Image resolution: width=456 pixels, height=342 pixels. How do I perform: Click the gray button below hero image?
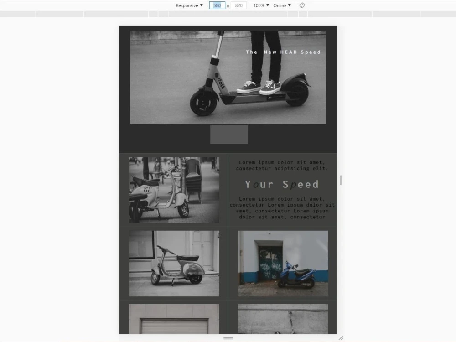[x=229, y=135]
